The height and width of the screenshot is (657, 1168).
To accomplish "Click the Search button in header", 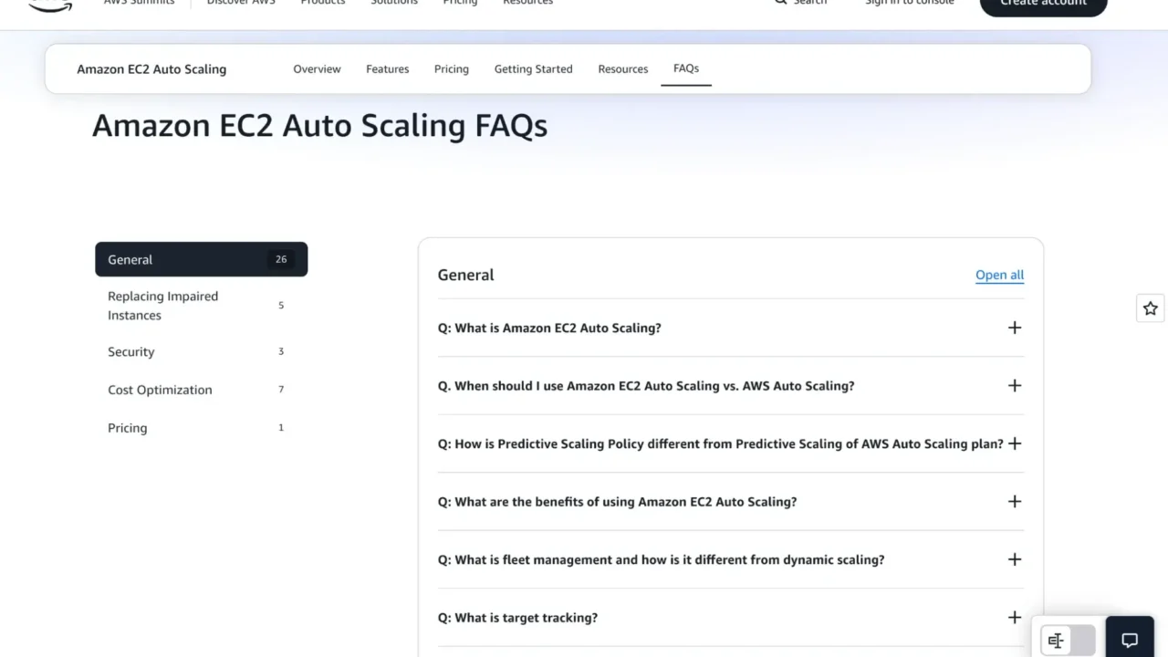I will (800, 3).
